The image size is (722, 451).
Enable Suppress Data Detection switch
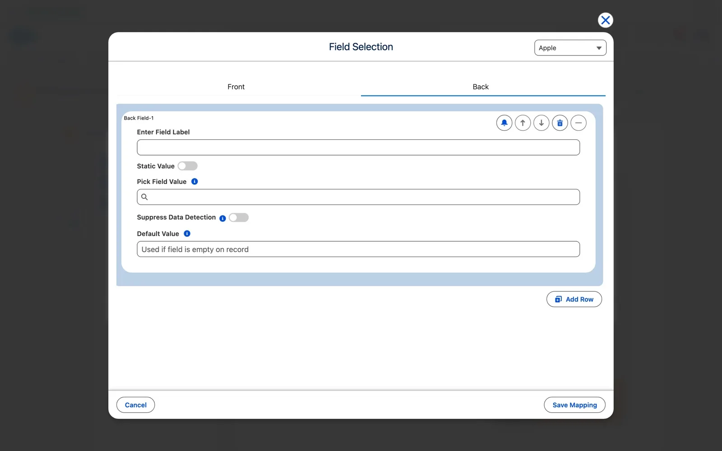click(238, 217)
